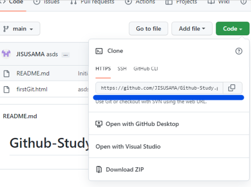Image resolution: width=251 pixels, height=187 pixels.
Task: Expand the Add file dropdown
Action: 192,29
